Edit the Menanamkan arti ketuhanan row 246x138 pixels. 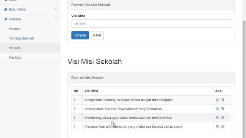(223, 127)
